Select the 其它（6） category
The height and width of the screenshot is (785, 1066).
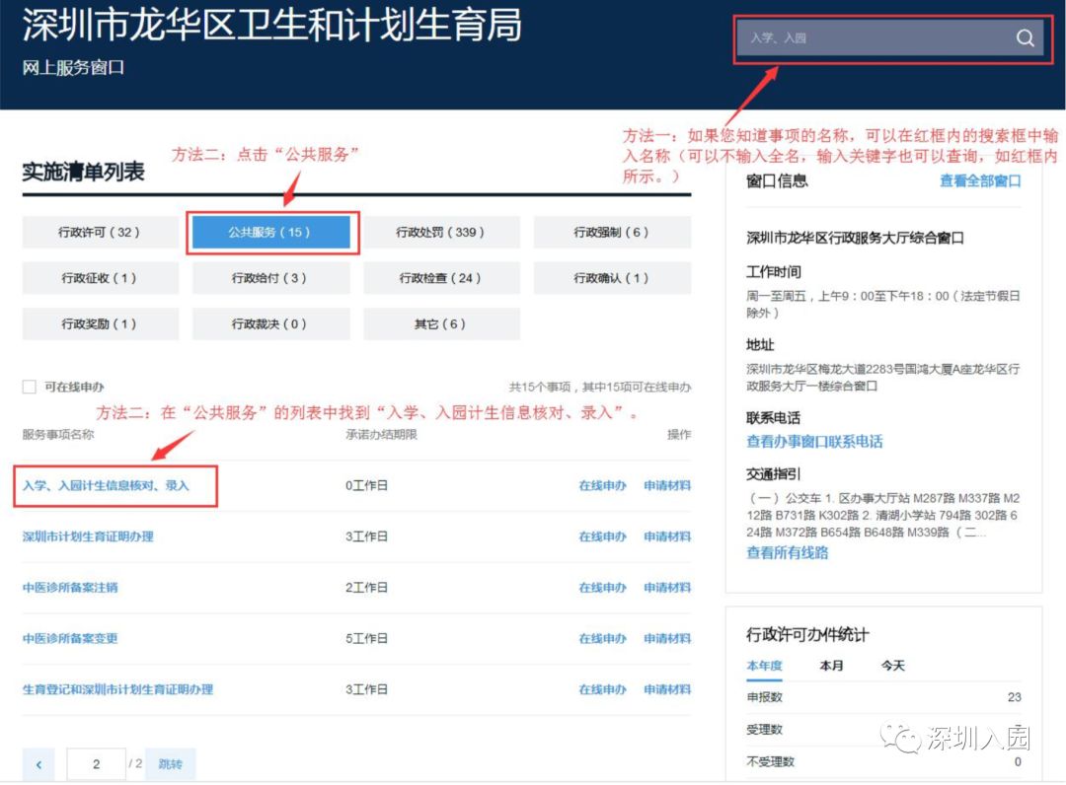441,323
